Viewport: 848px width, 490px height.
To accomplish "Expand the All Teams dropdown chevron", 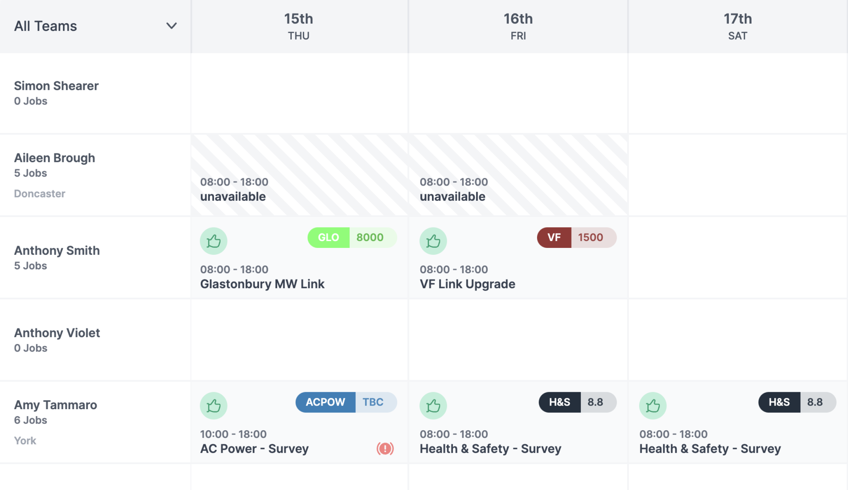I will pyautogui.click(x=171, y=26).
